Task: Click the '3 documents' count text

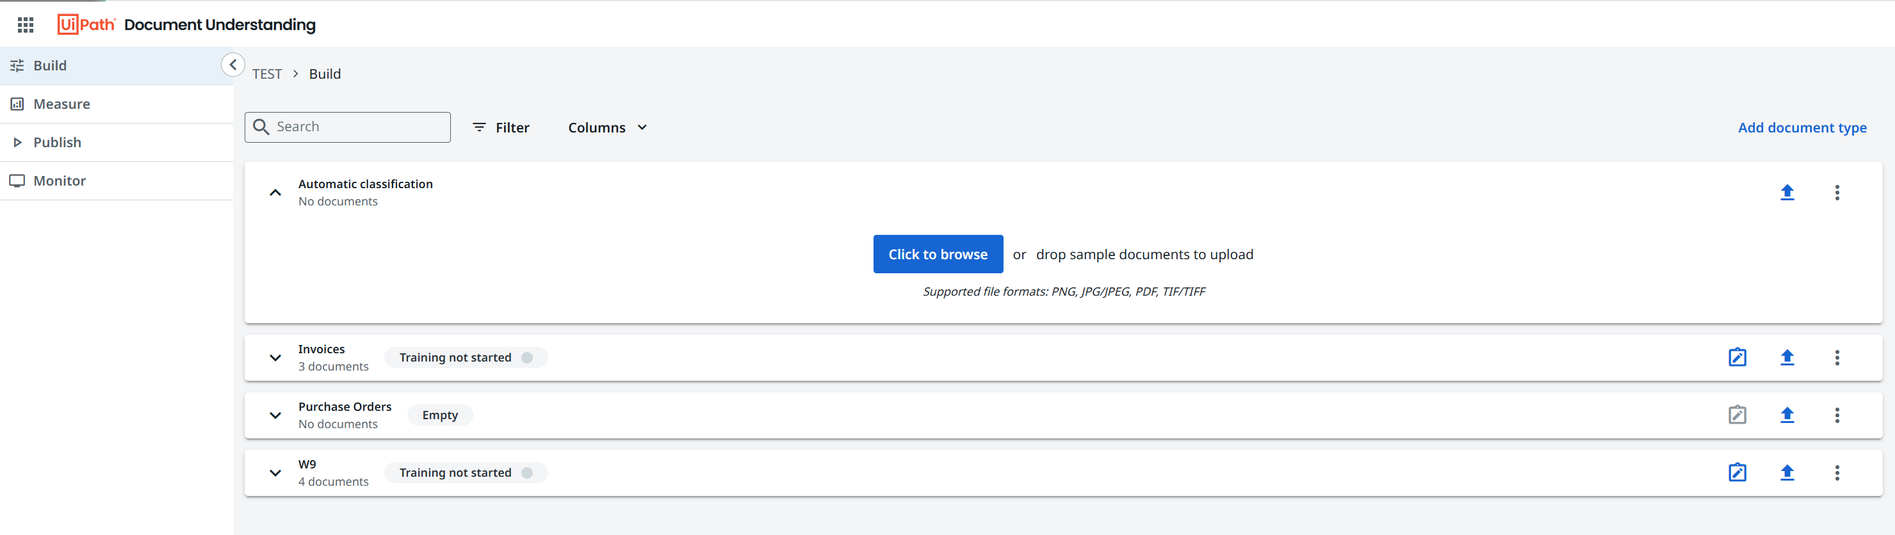Action: (x=333, y=366)
